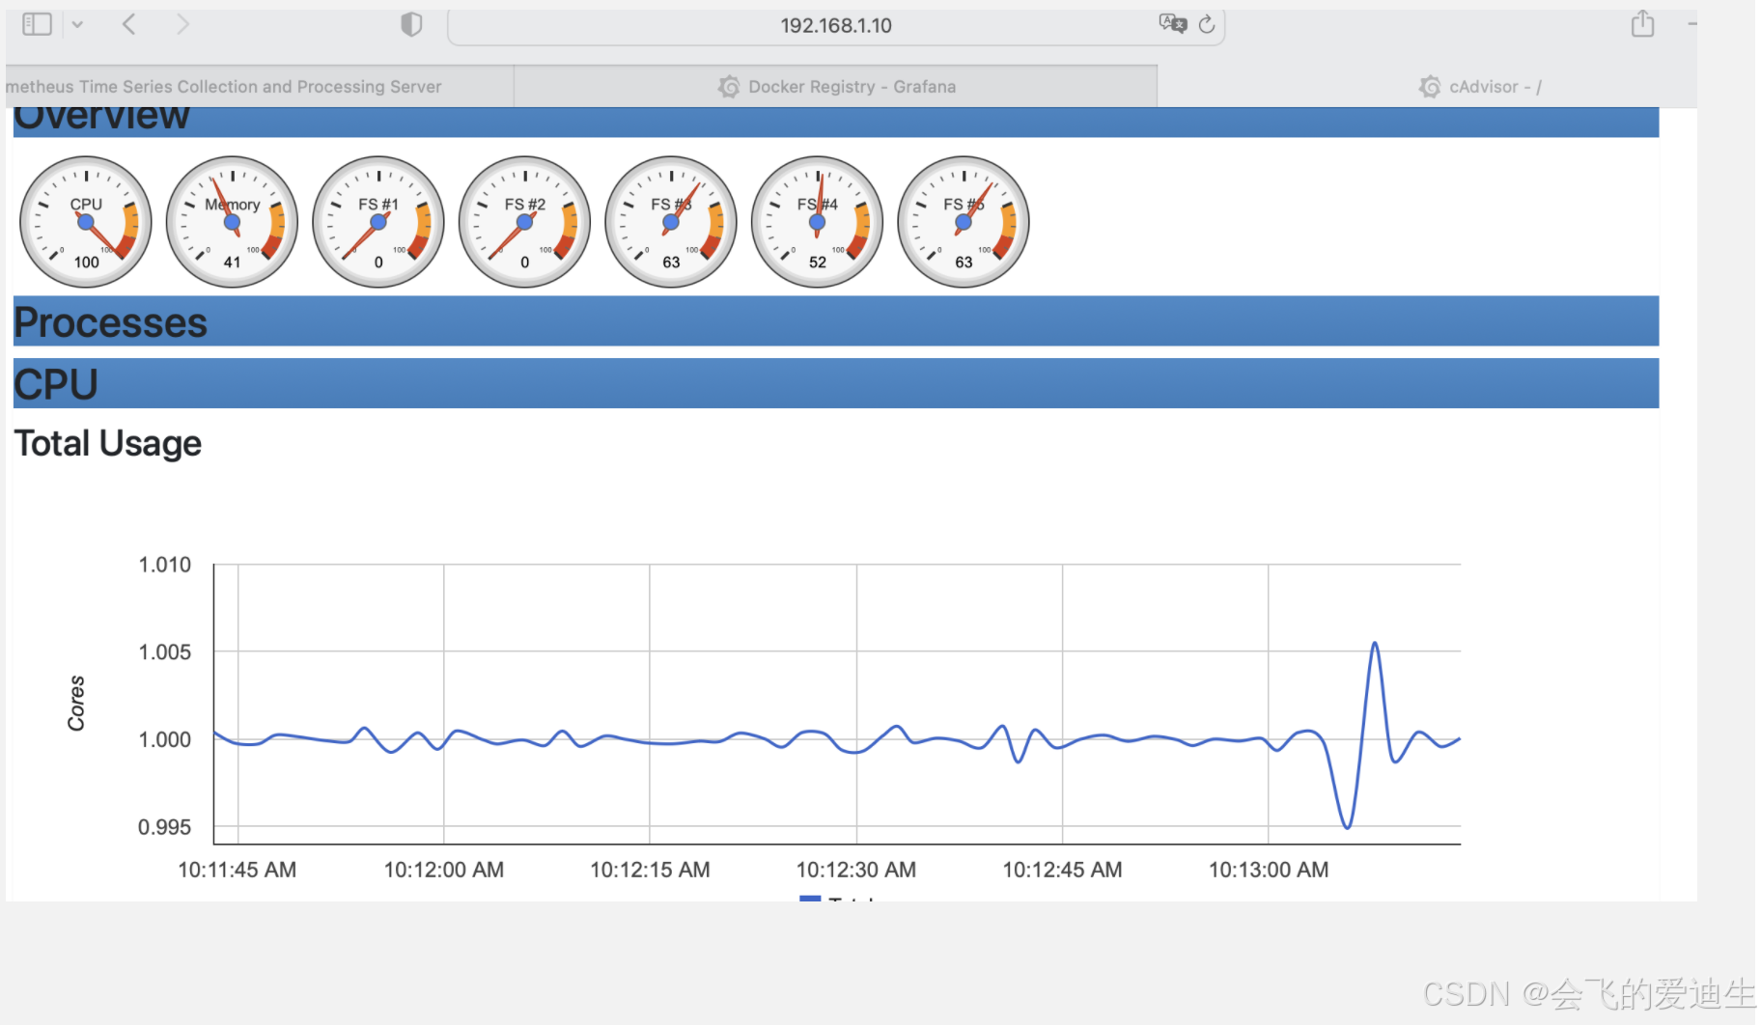Image resolution: width=1761 pixels, height=1025 pixels.
Task: Click the 10:12:30 AM time label
Action: coord(856,870)
